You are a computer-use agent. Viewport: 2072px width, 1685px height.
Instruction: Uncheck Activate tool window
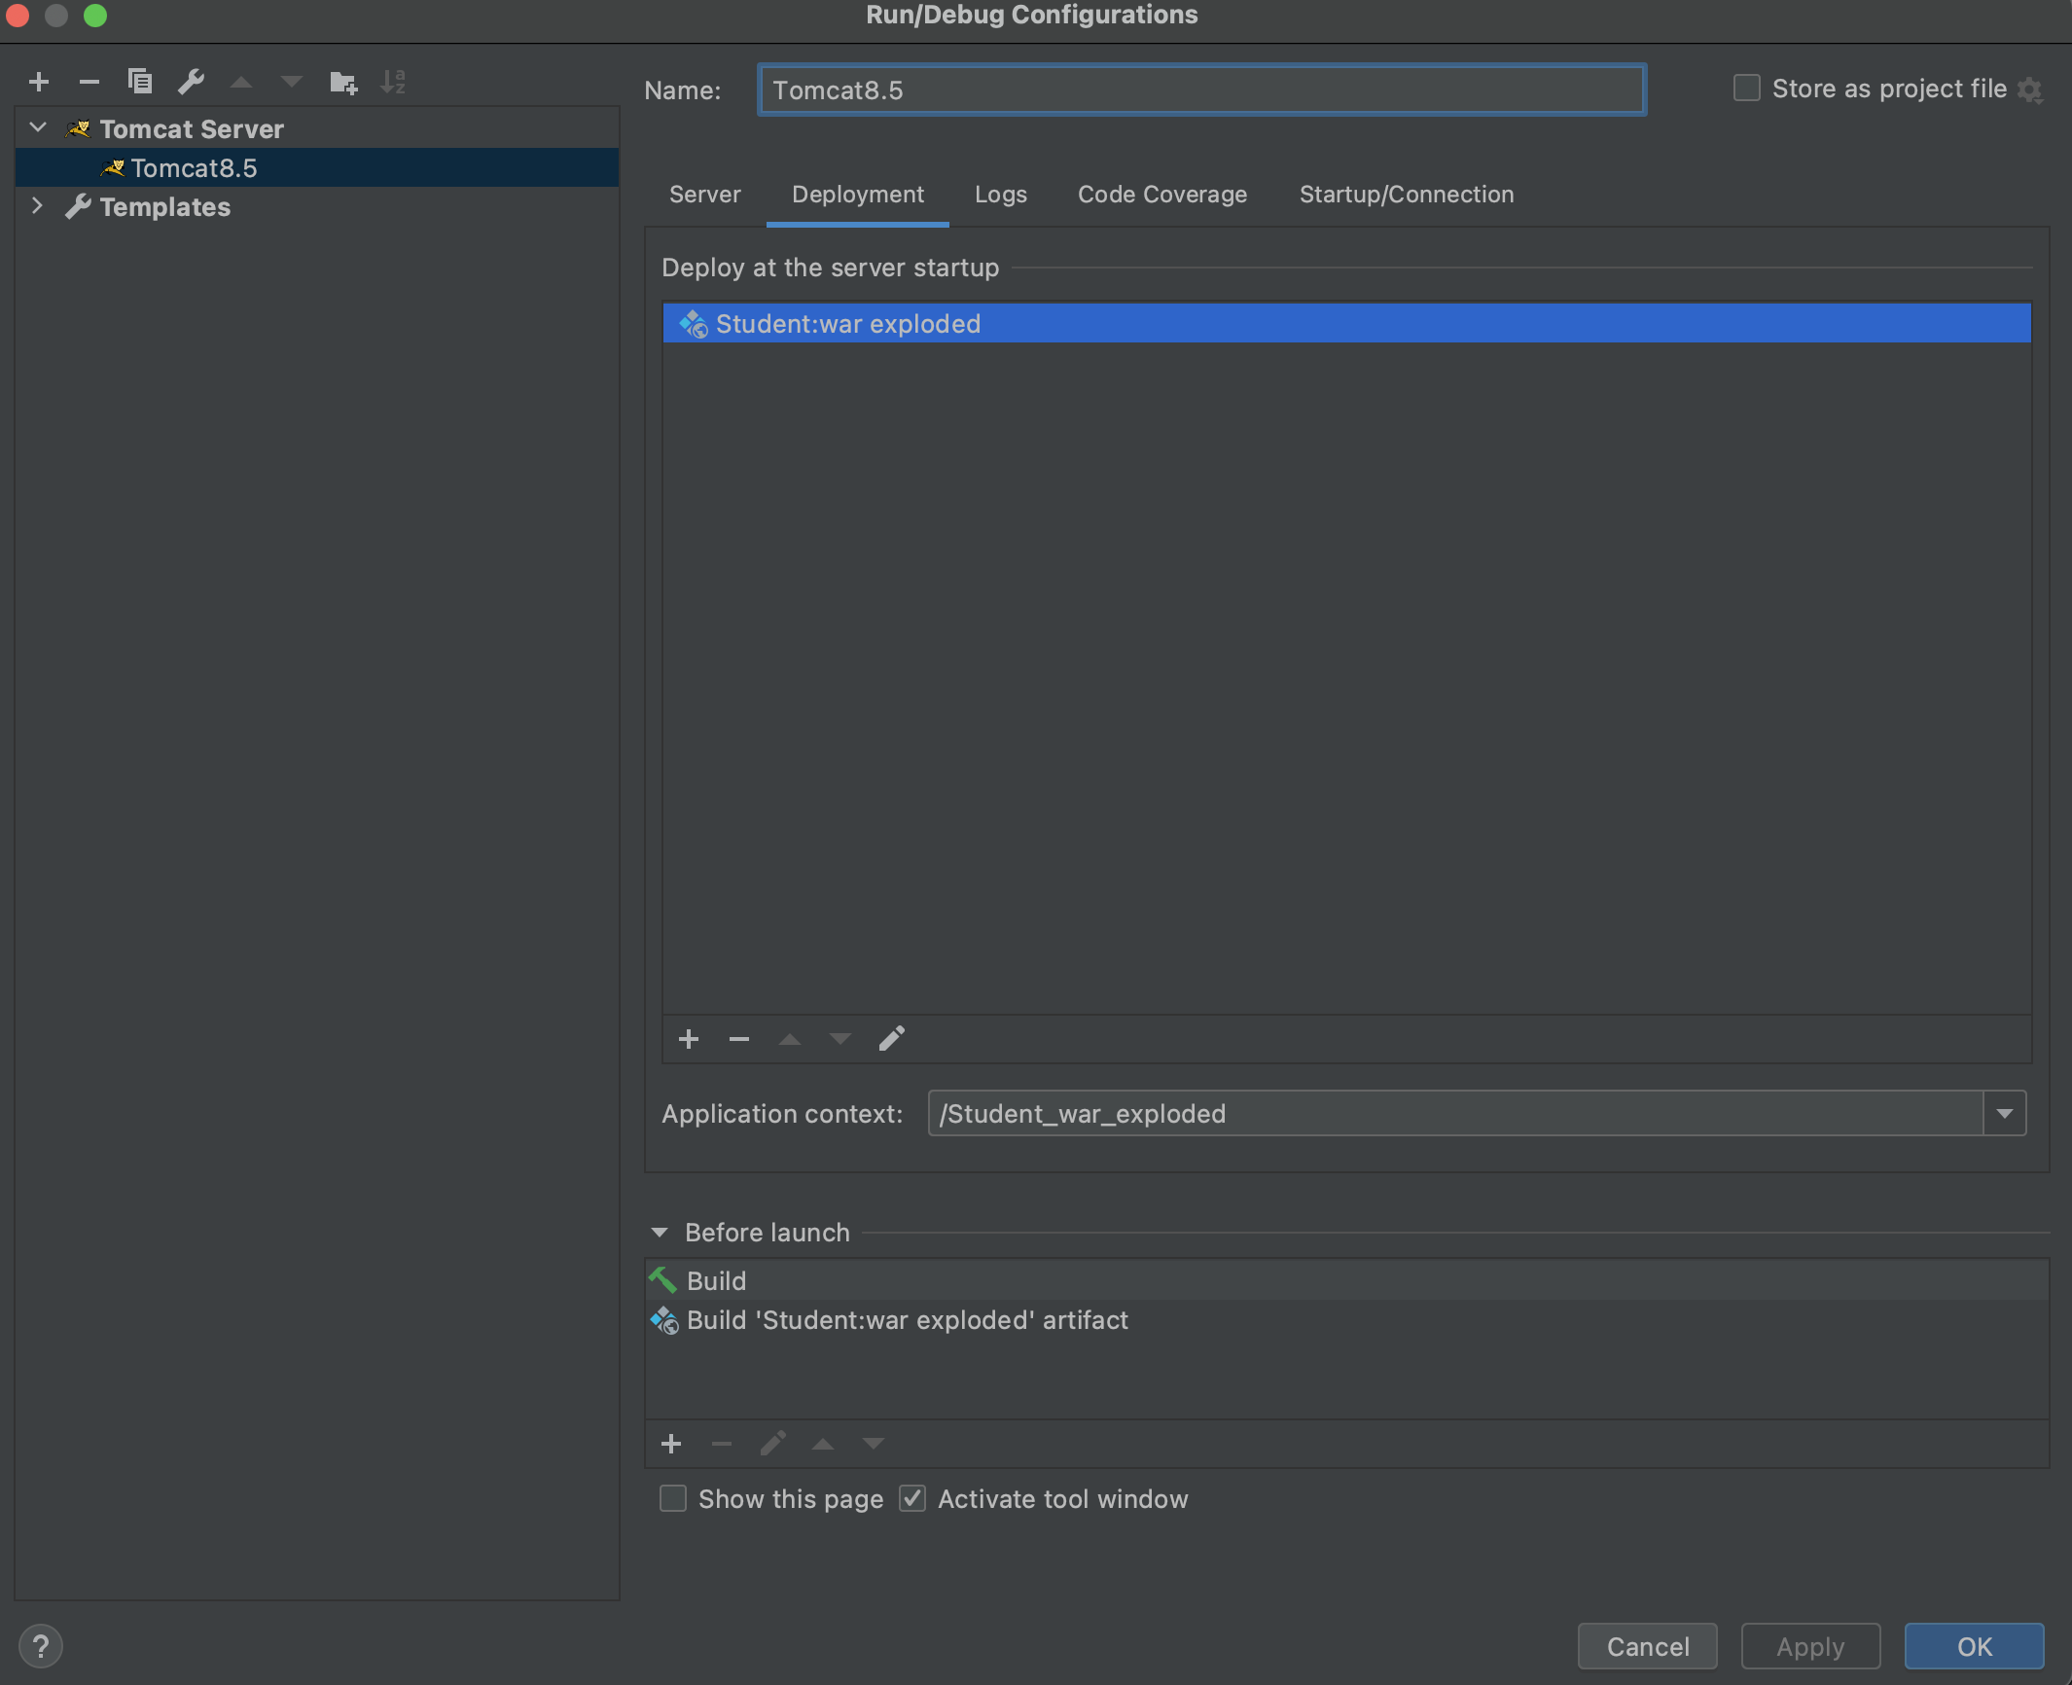[x=912, y=1498]
